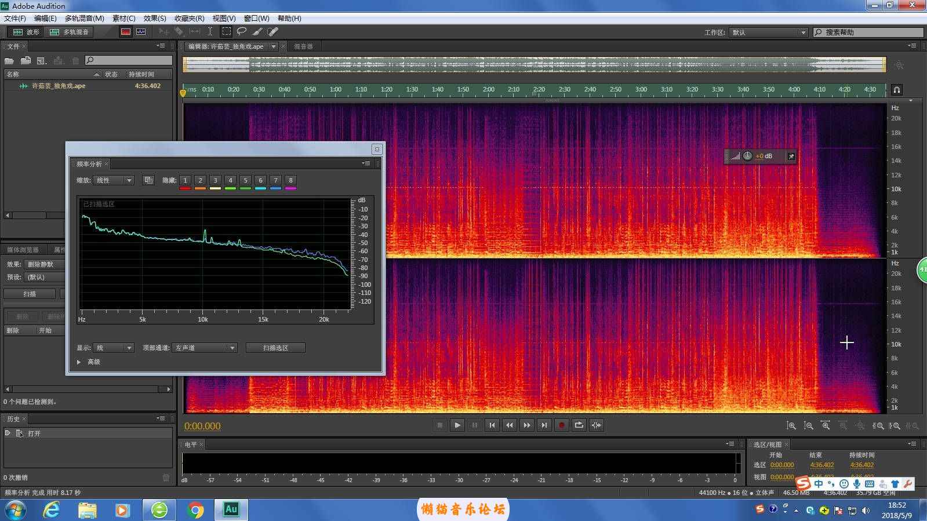
Task: Select the Paintbrush Selection tool
Action: click(x=257, y=32)
